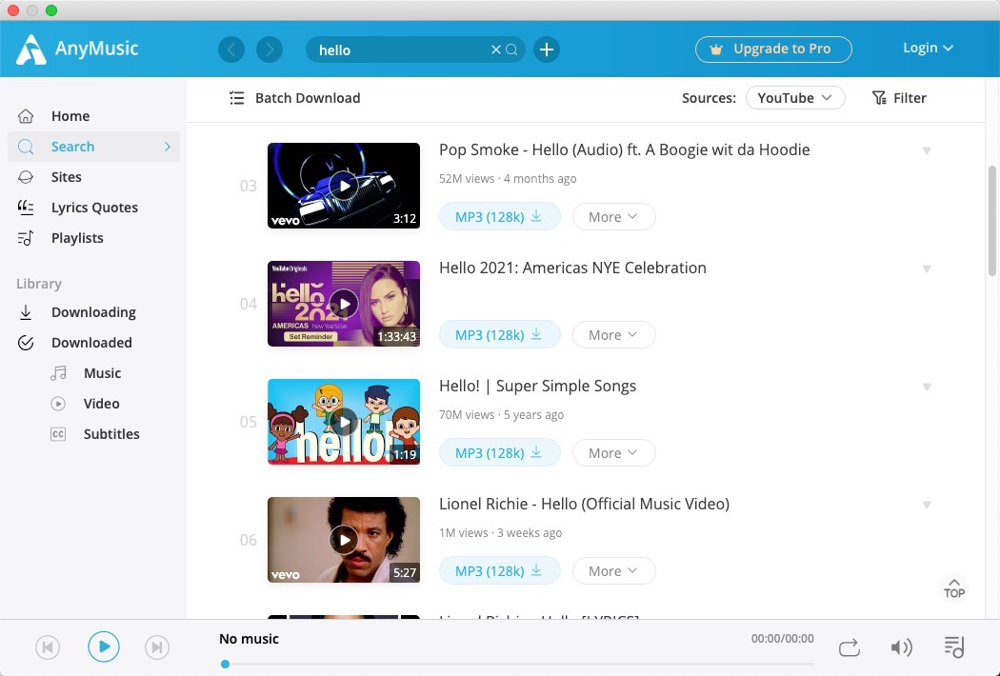Image resolution: width=1000 pixels, height=676 pixels.
Task: Click the magnifier search icon in search box
Action: (x=511, y=50)
